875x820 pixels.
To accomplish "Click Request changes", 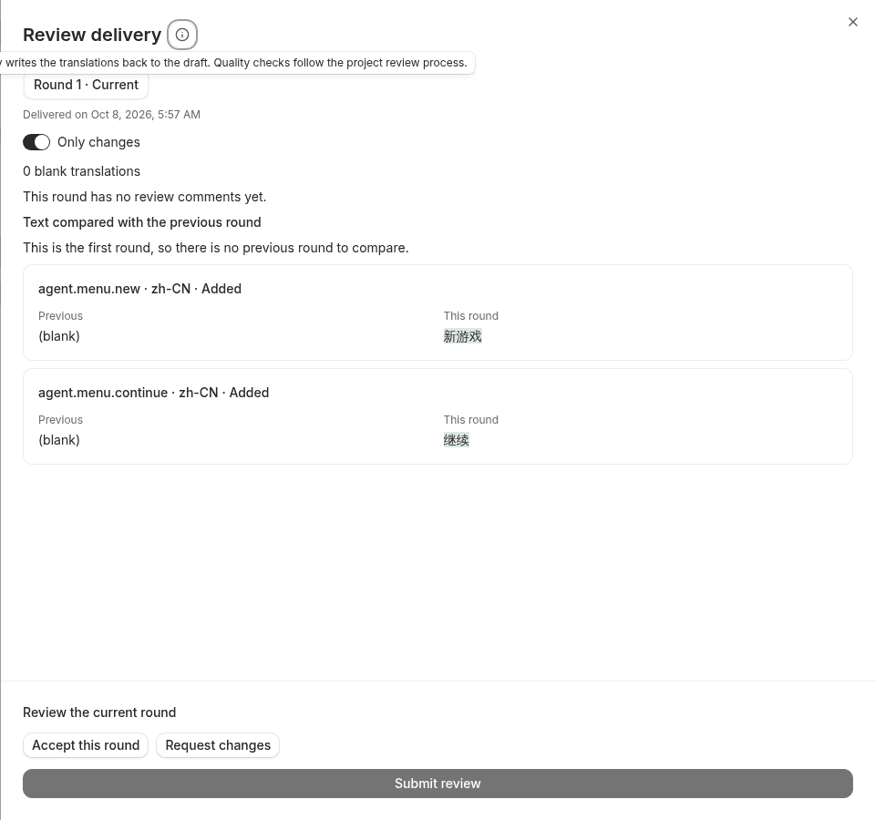I will point(218,745).
